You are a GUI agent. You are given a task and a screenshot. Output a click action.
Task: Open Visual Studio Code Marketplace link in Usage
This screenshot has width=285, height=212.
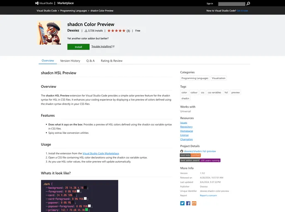click(x=101, y=153)
